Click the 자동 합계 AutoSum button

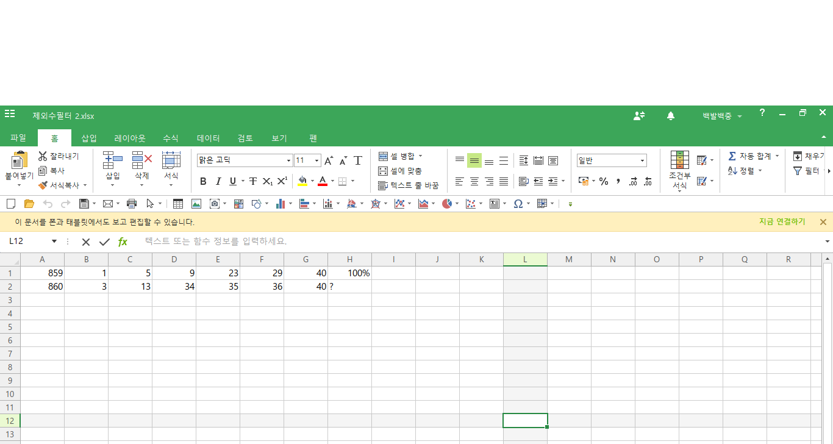[750, 156]
